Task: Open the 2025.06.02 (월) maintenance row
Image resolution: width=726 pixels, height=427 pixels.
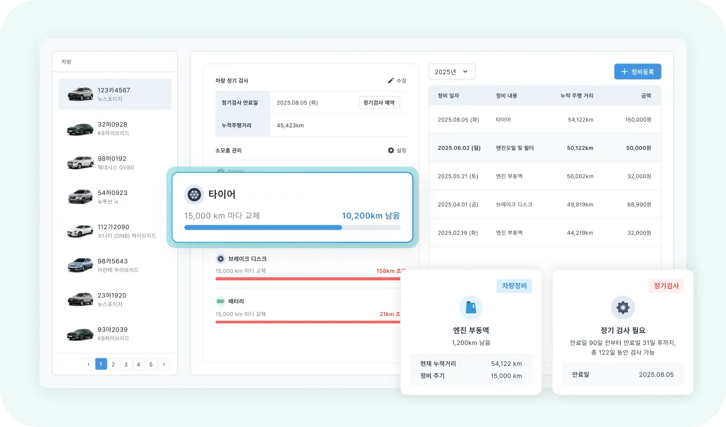Action: [544, 148]
